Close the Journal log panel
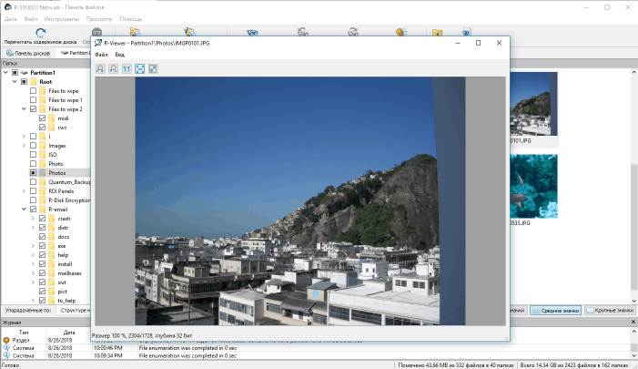638x369 pixels. pyautogui.click(x=633, y=322)
